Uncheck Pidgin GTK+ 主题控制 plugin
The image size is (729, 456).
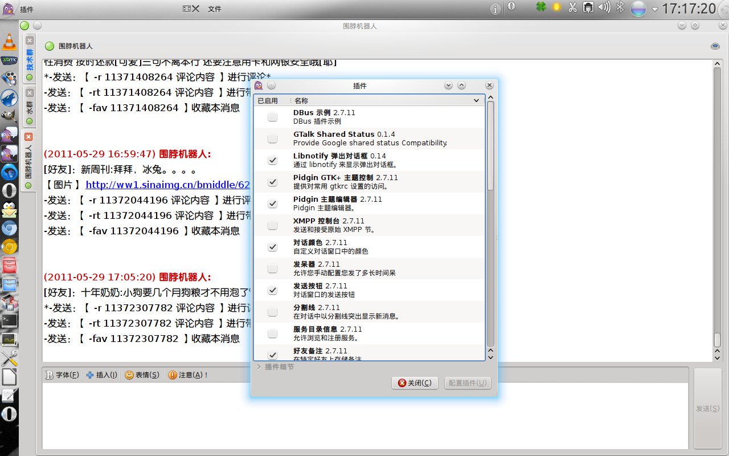(x=272, y=182)
